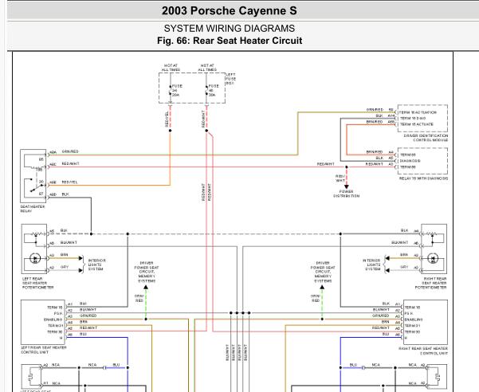Click the LED symbol in right potentiometer
The height and width of the screenshot is (392, 479).
point(433,259)
